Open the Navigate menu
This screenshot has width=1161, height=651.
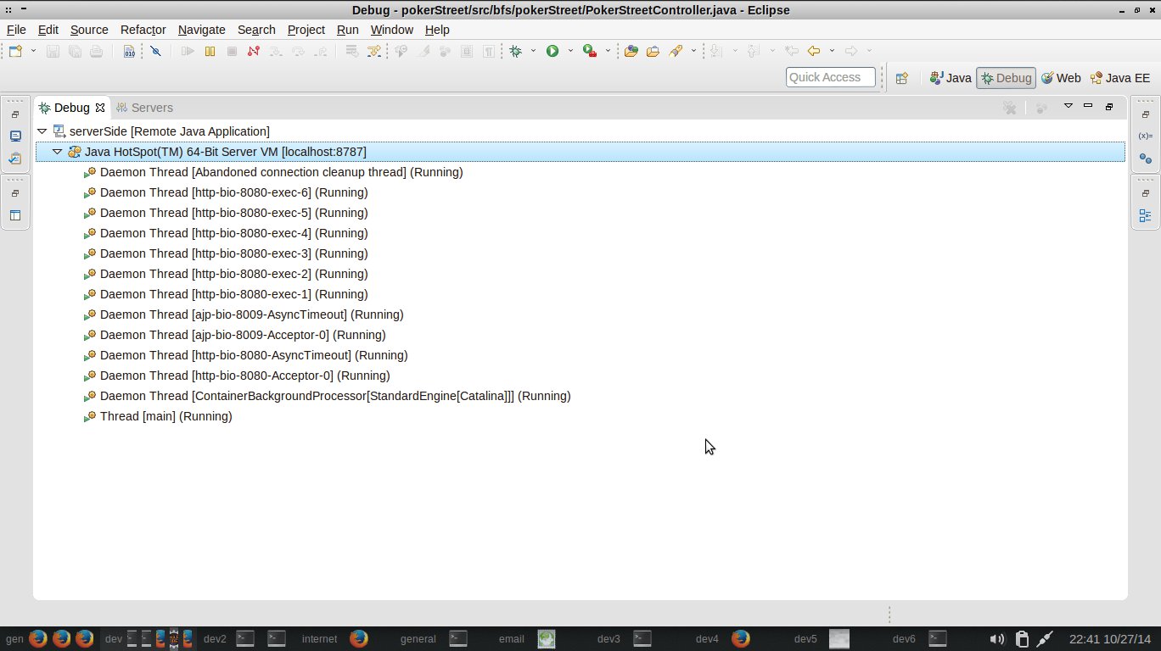202,30
